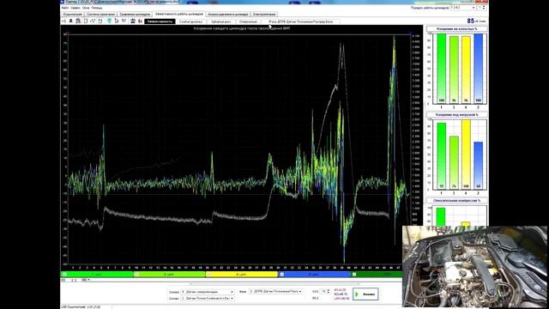Viewport: 549px width, 309px height.
Task: Toggle the 1 цил channel checkbox
Action: point(64,275)
